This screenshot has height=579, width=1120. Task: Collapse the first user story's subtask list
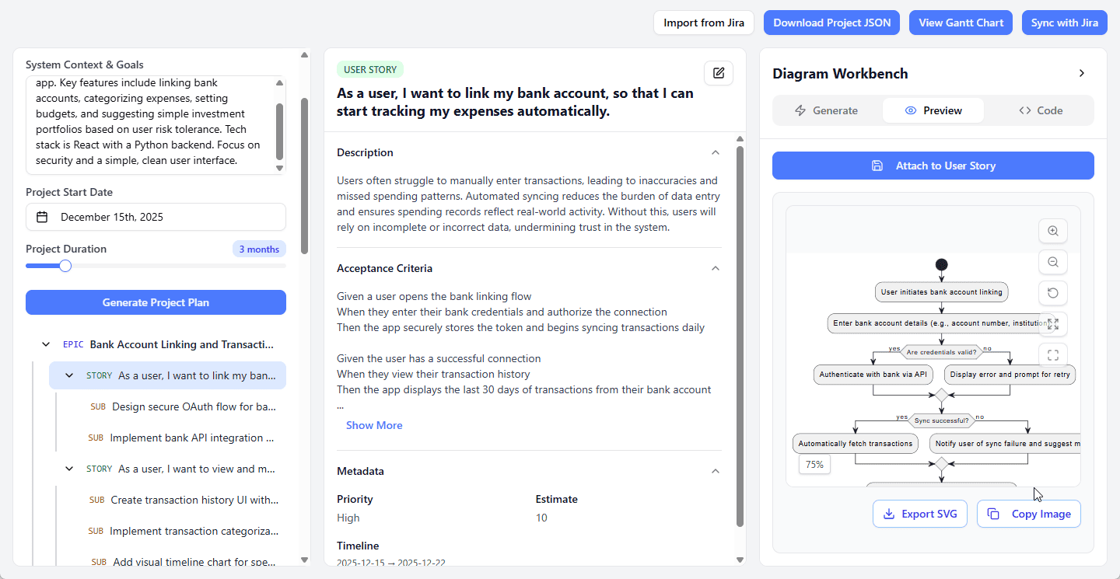point(68,375)
